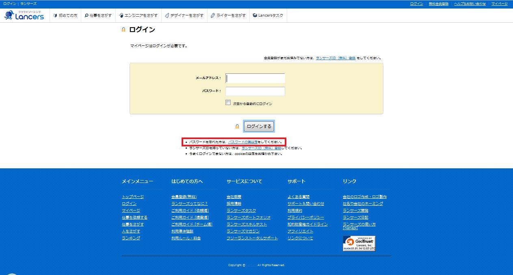The width and height of the screenshot is (513, 275).
Task: Open the footer トップページ link
Action: click(x=133, y=197)
